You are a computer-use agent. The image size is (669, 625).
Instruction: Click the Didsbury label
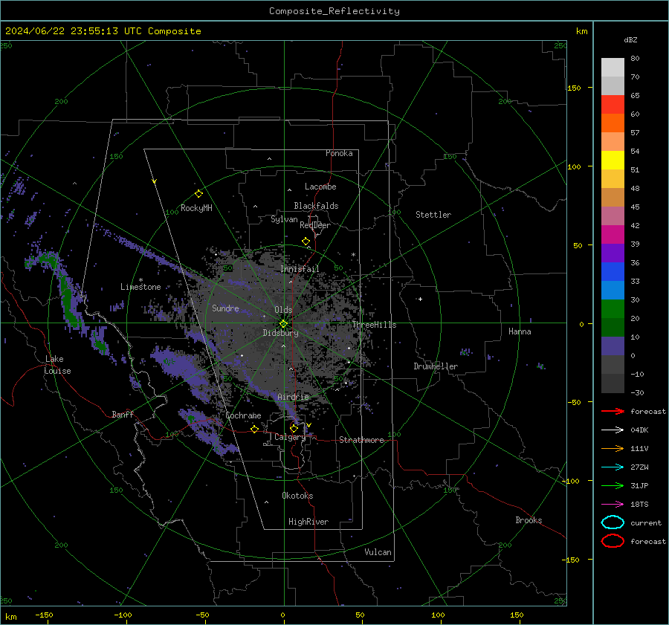tap(280, 333)
